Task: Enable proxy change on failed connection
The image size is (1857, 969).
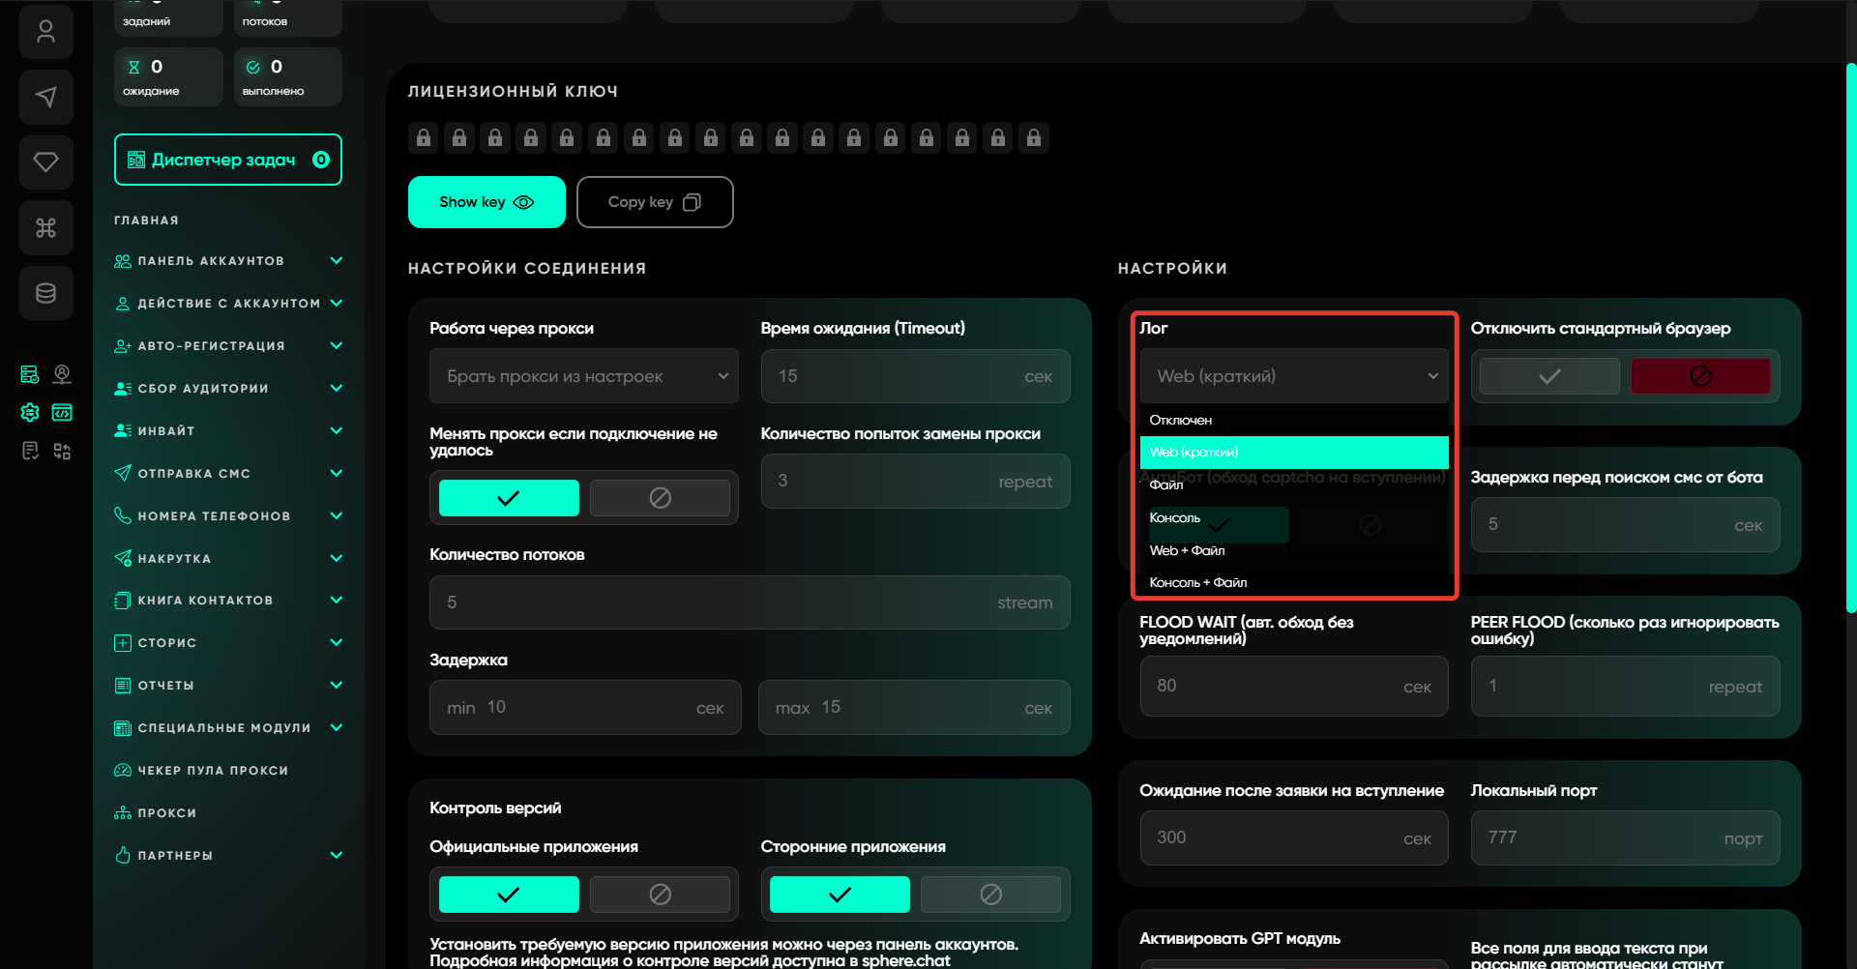Action: tap(509, 498)
